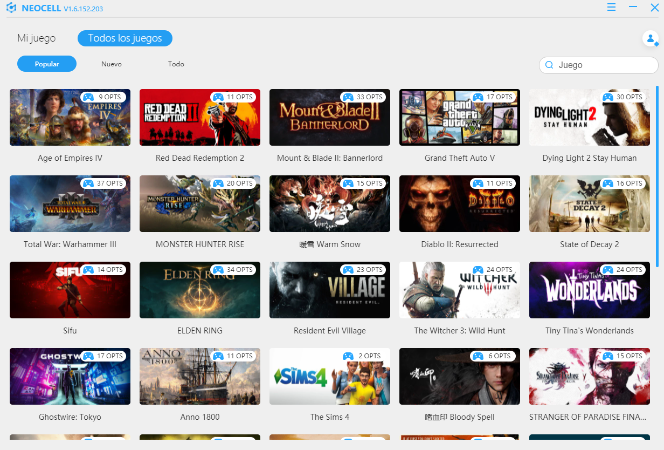
Task: Open the Warm Snow cover image
Action: [330, 204]
